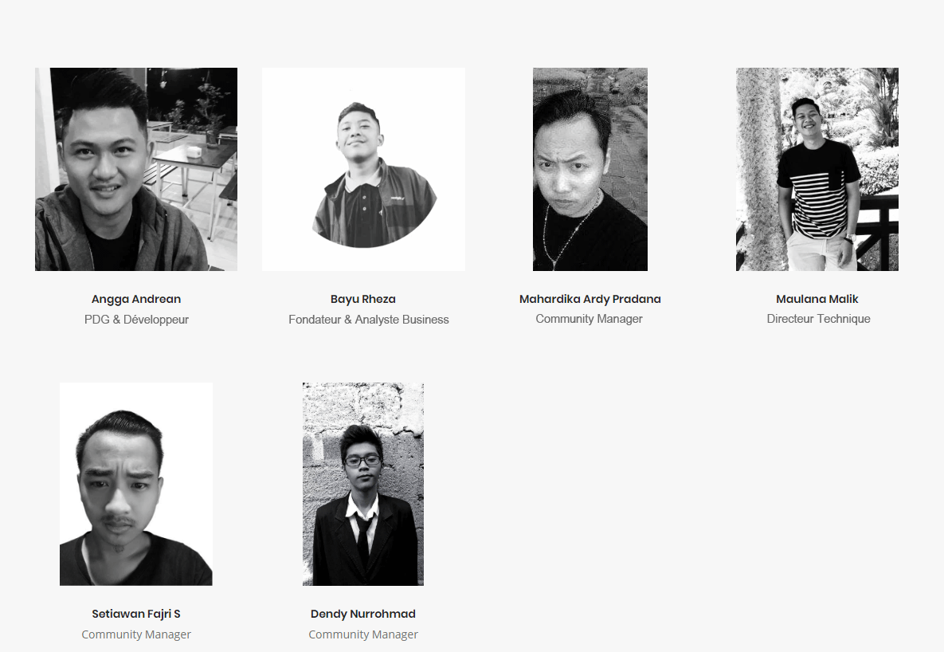
Task: Click Dendy Nurrohmad's suit photo
Action: [363, 484]
